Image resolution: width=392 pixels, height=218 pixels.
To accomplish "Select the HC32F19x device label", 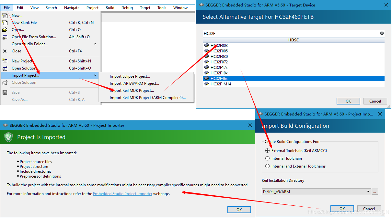I will 219,73.
